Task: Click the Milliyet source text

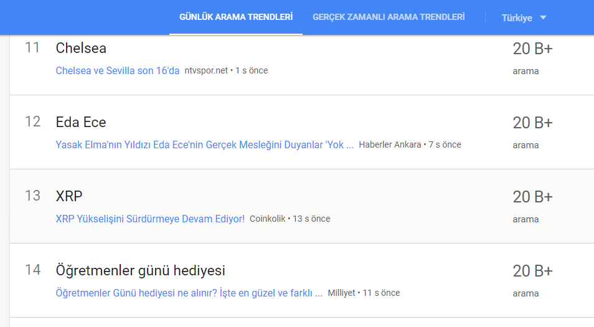Action: tap(341, 293)
